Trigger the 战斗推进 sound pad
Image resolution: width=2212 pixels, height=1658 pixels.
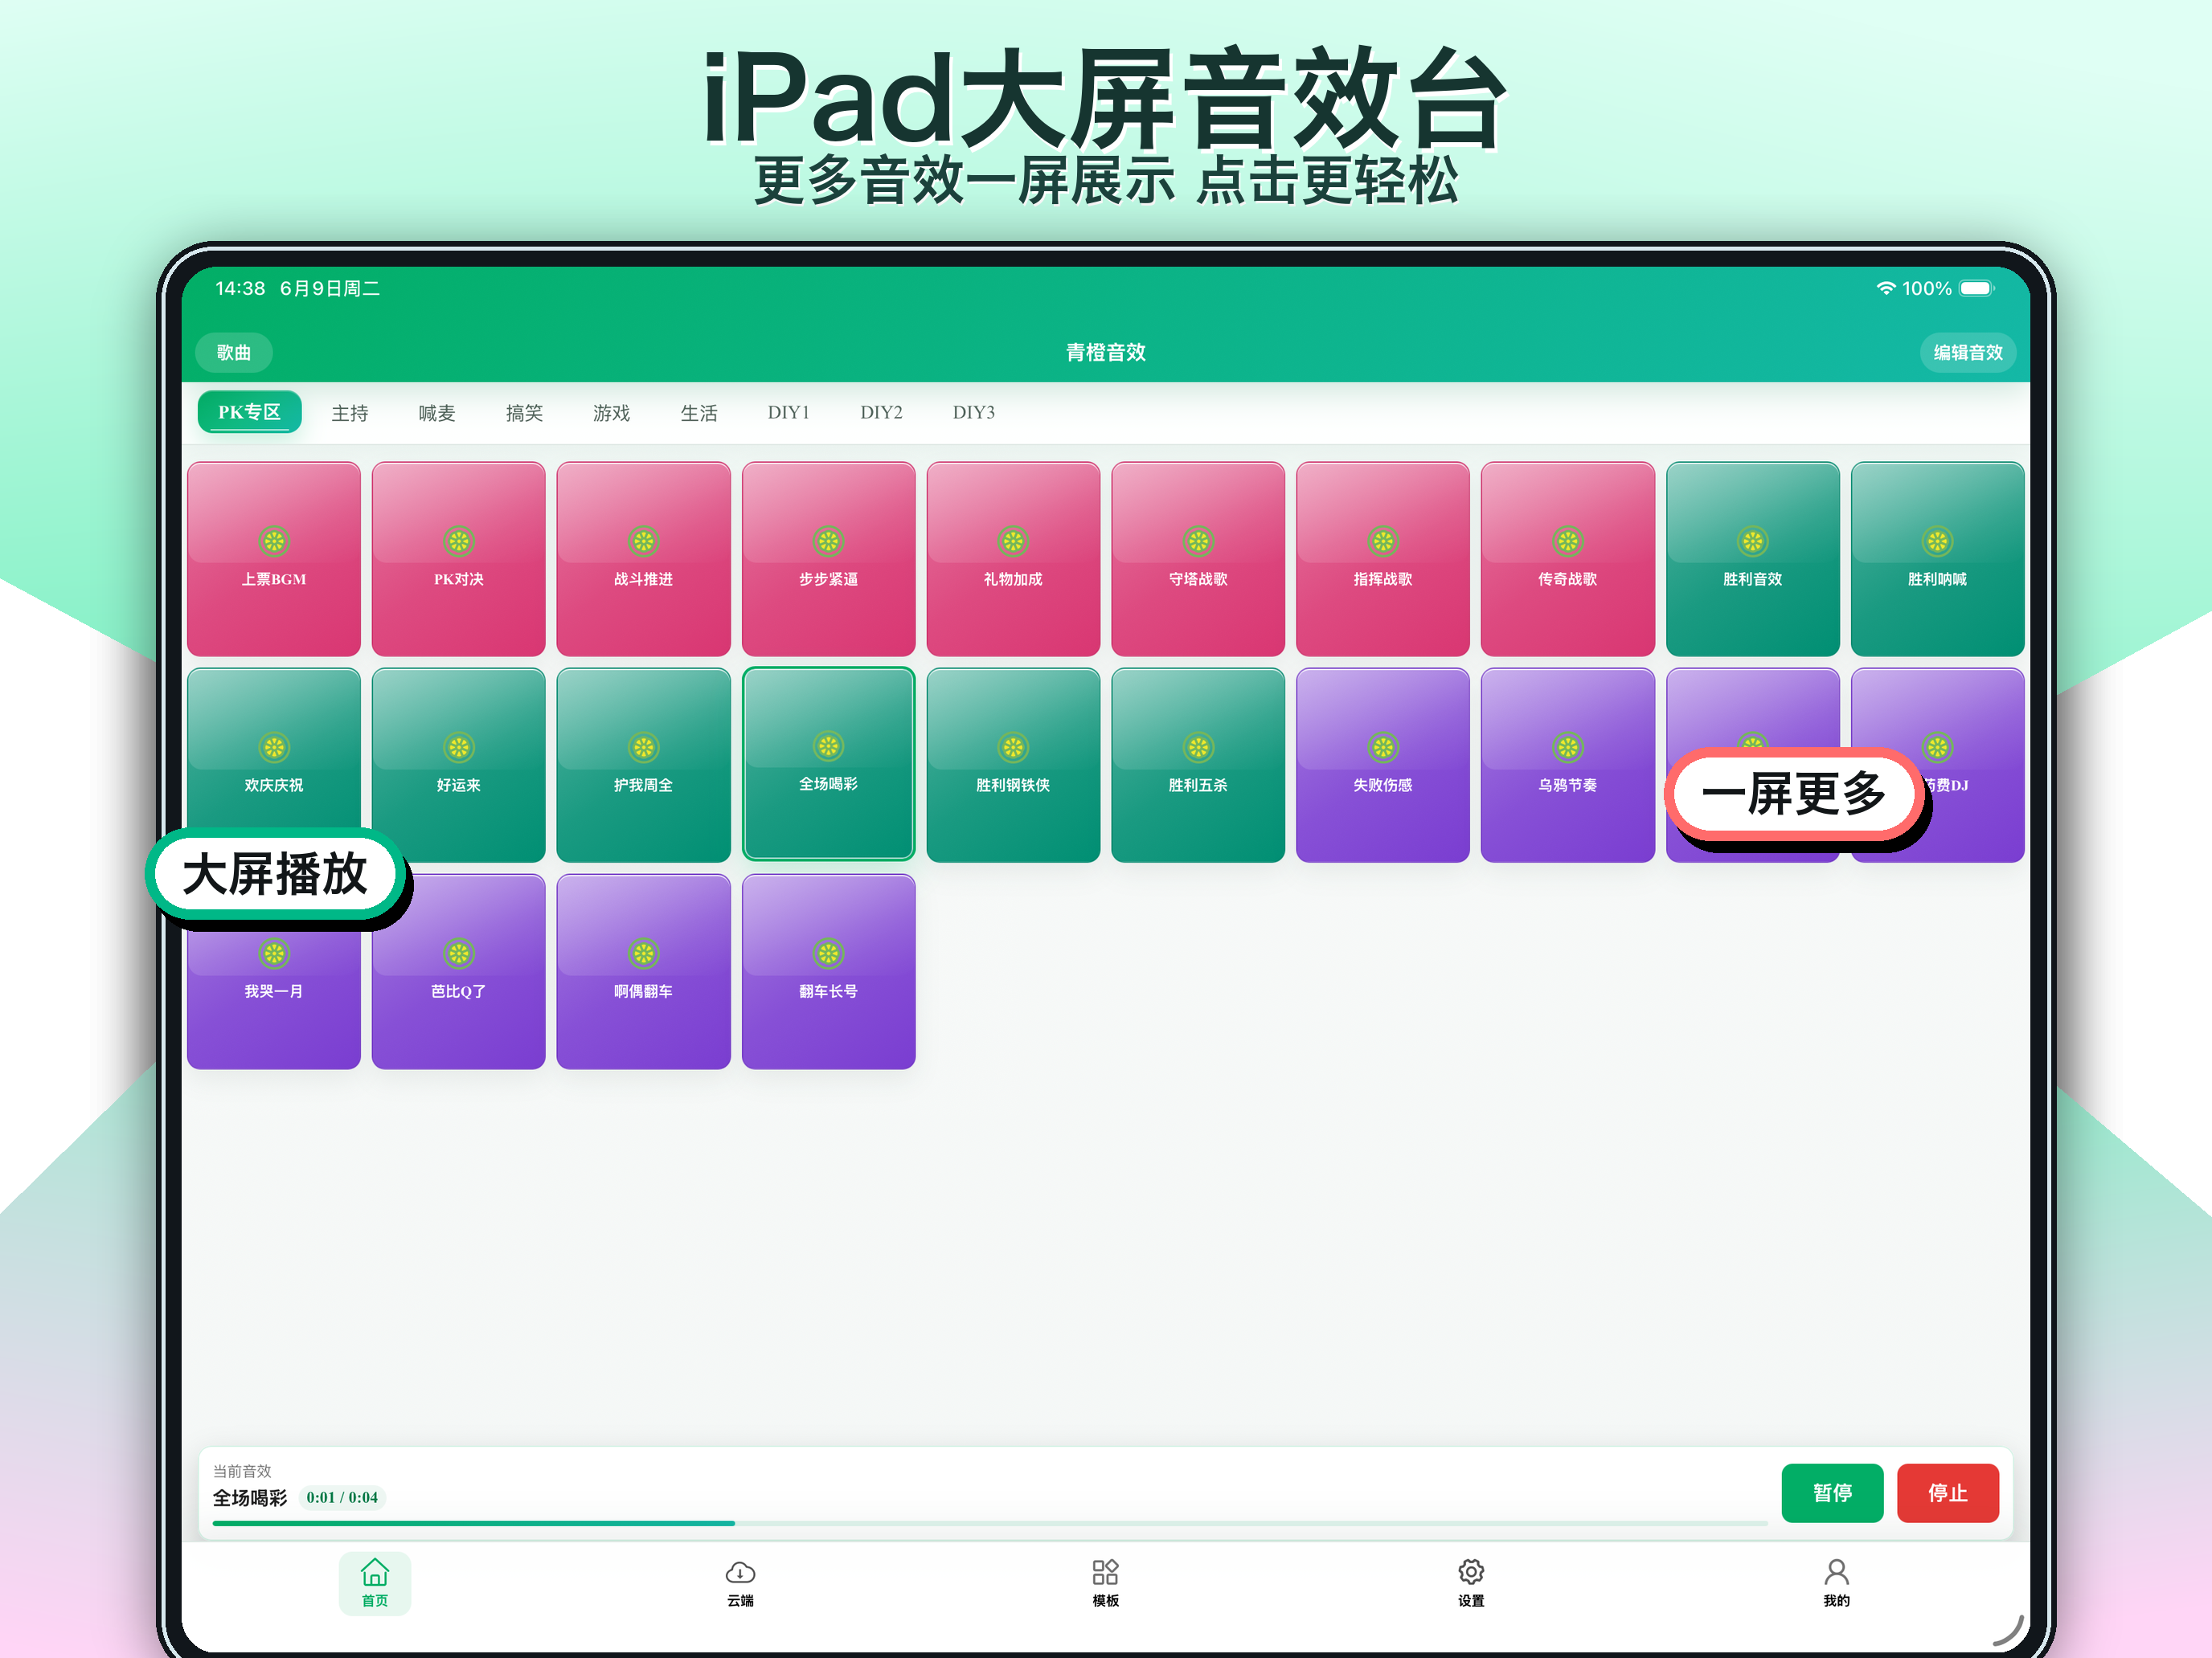(x=643, y=558)
